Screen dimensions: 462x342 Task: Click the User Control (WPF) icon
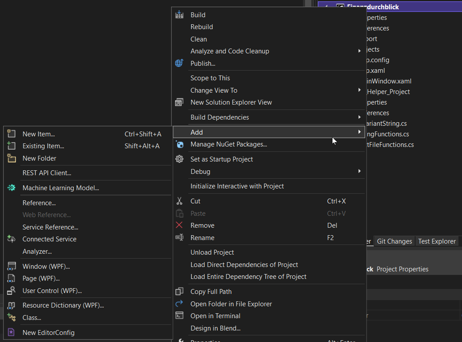point(11,290)
